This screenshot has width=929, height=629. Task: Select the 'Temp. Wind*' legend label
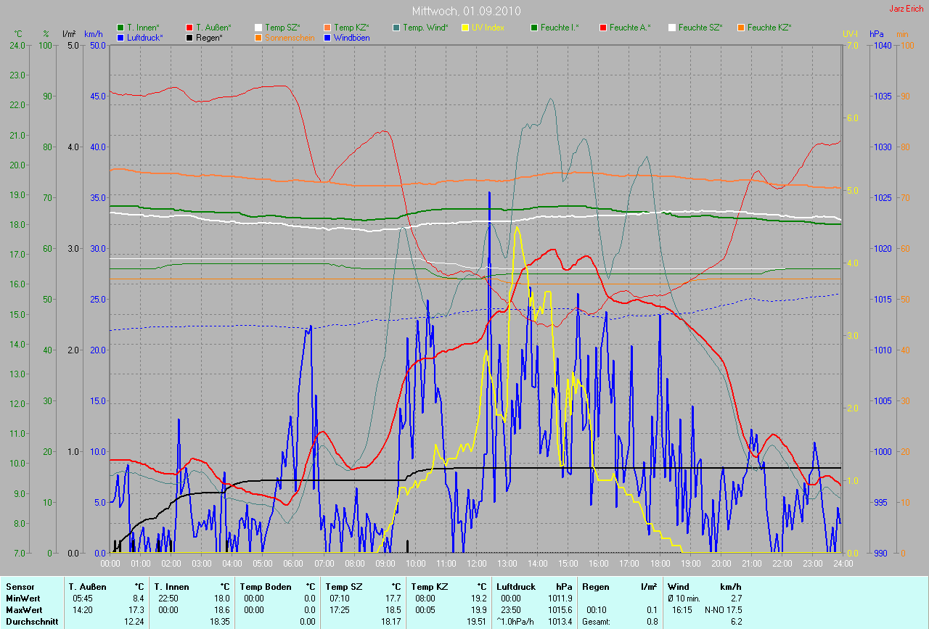point(425,28)
